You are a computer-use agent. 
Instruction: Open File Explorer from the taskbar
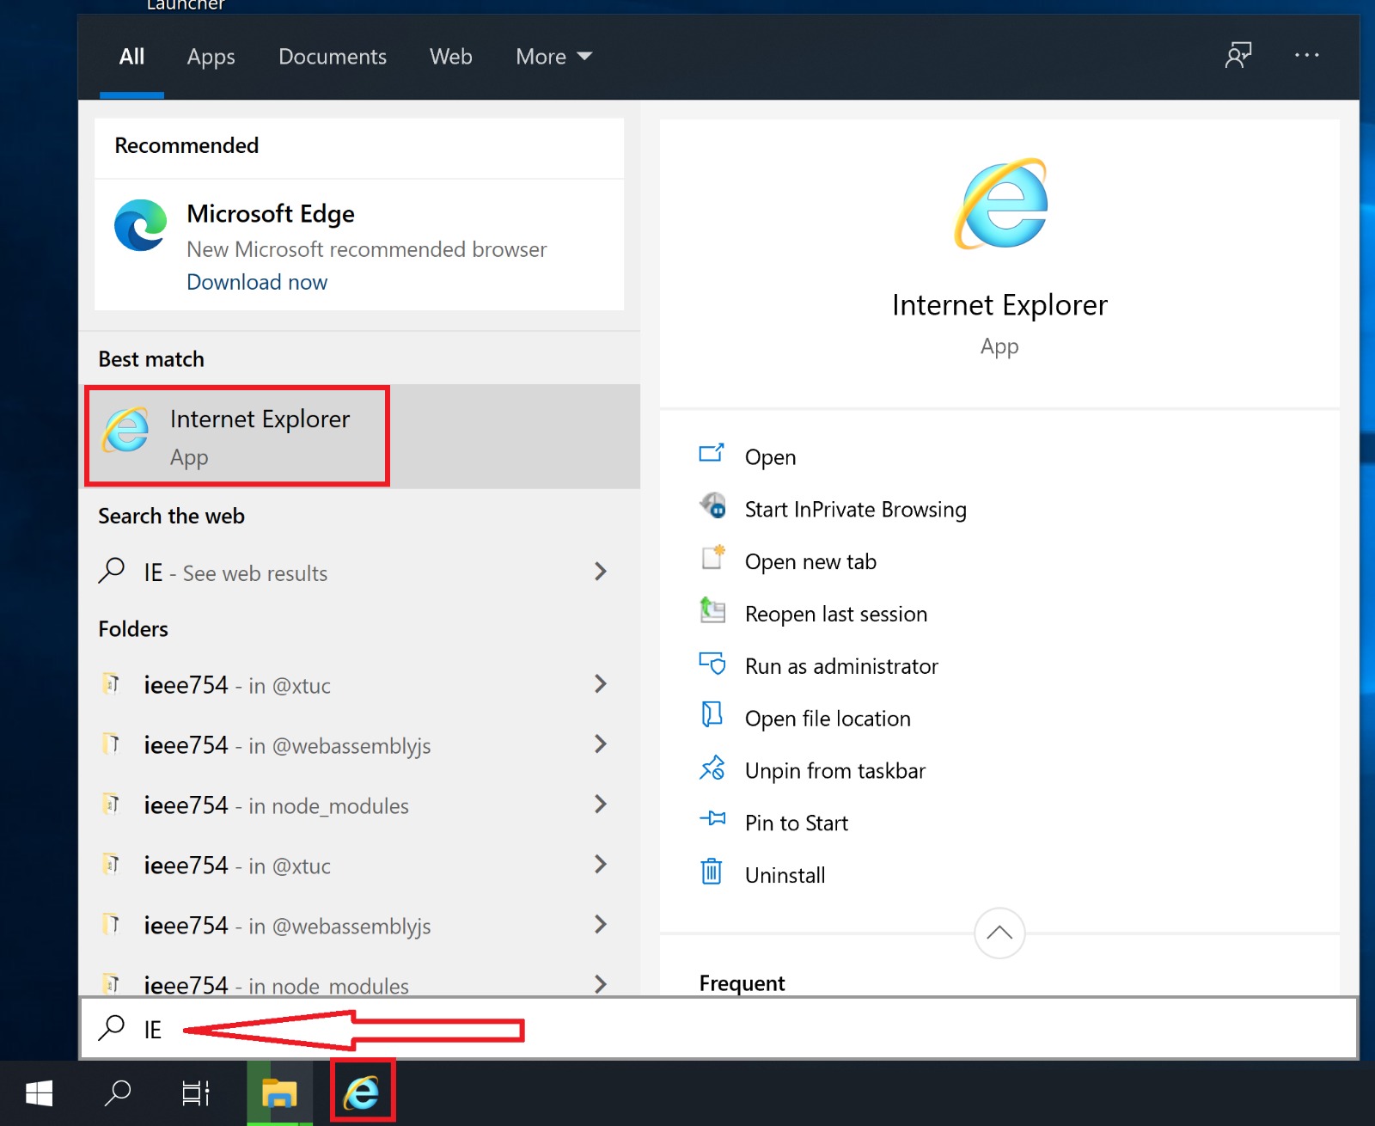(x=279, y=1093)
